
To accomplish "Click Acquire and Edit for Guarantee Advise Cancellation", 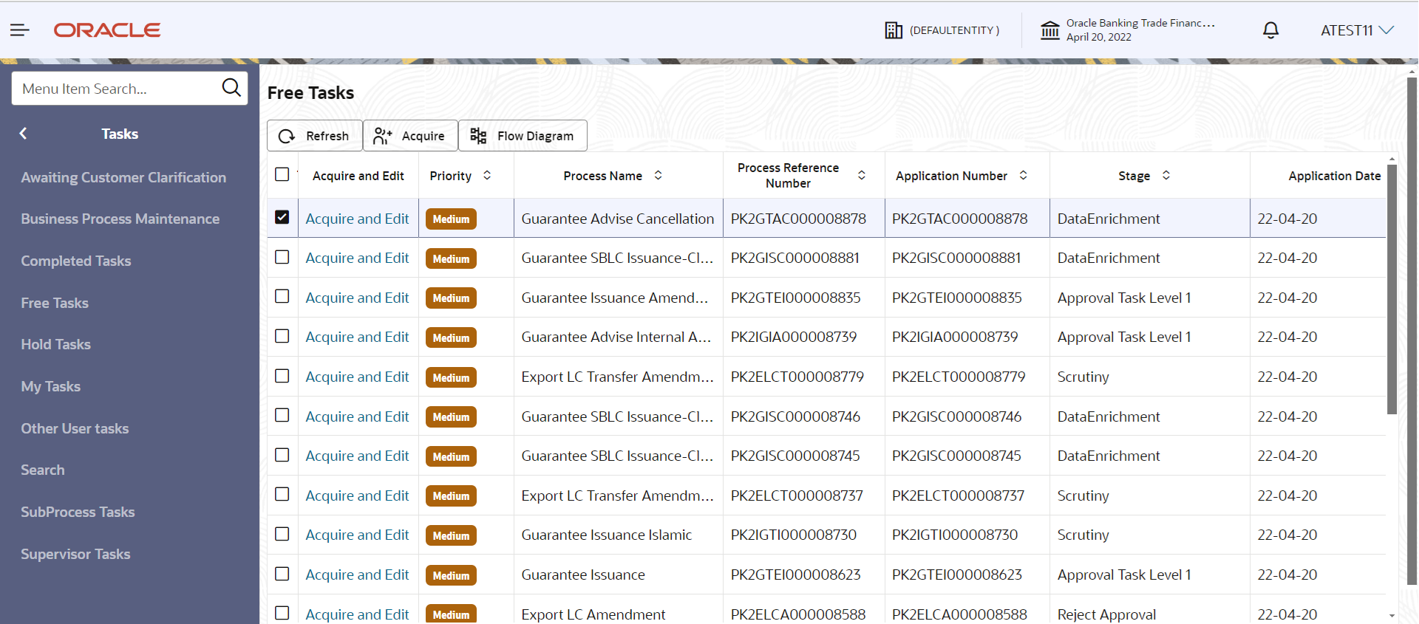I will coord(357,219).
